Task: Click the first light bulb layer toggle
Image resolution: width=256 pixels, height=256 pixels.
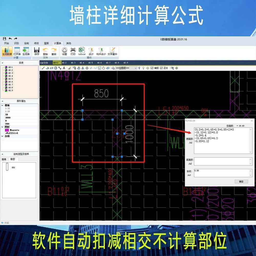Action: [139, 68]
